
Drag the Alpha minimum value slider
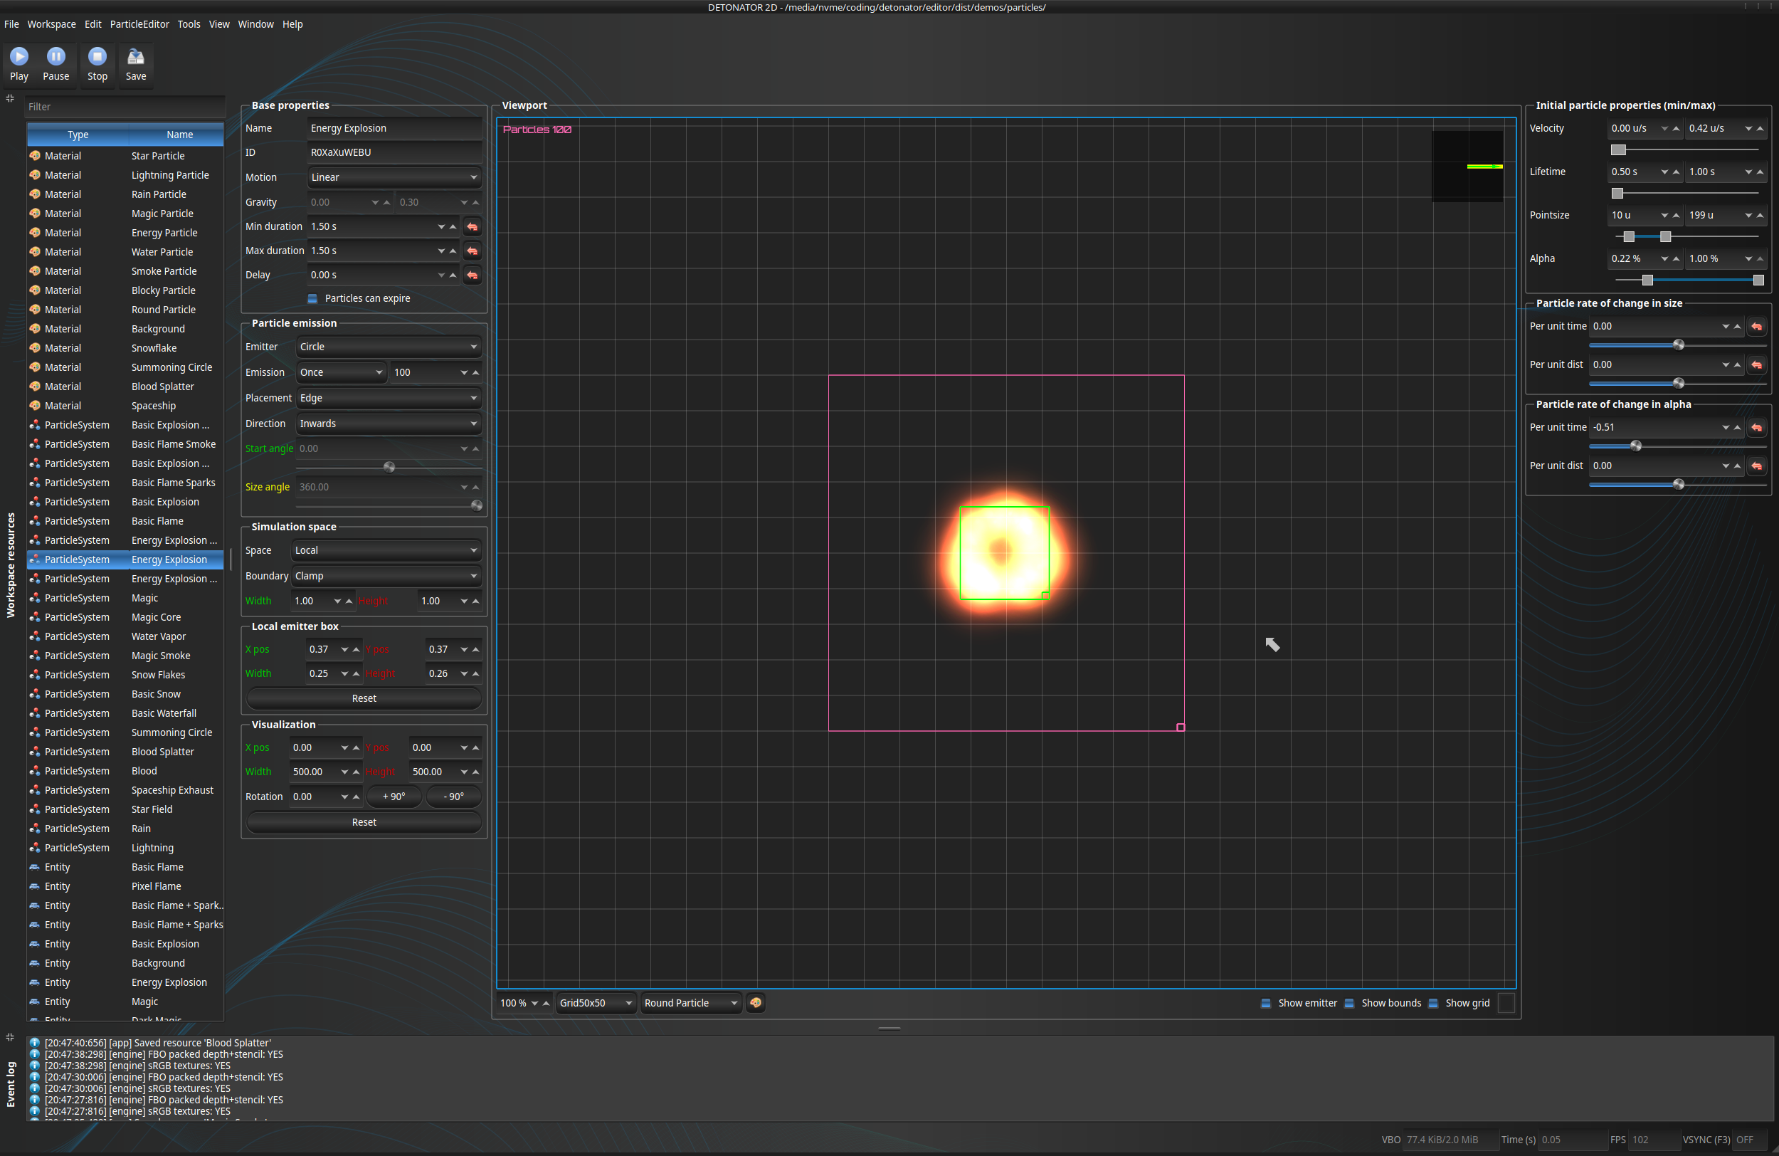click(1645, 276)
